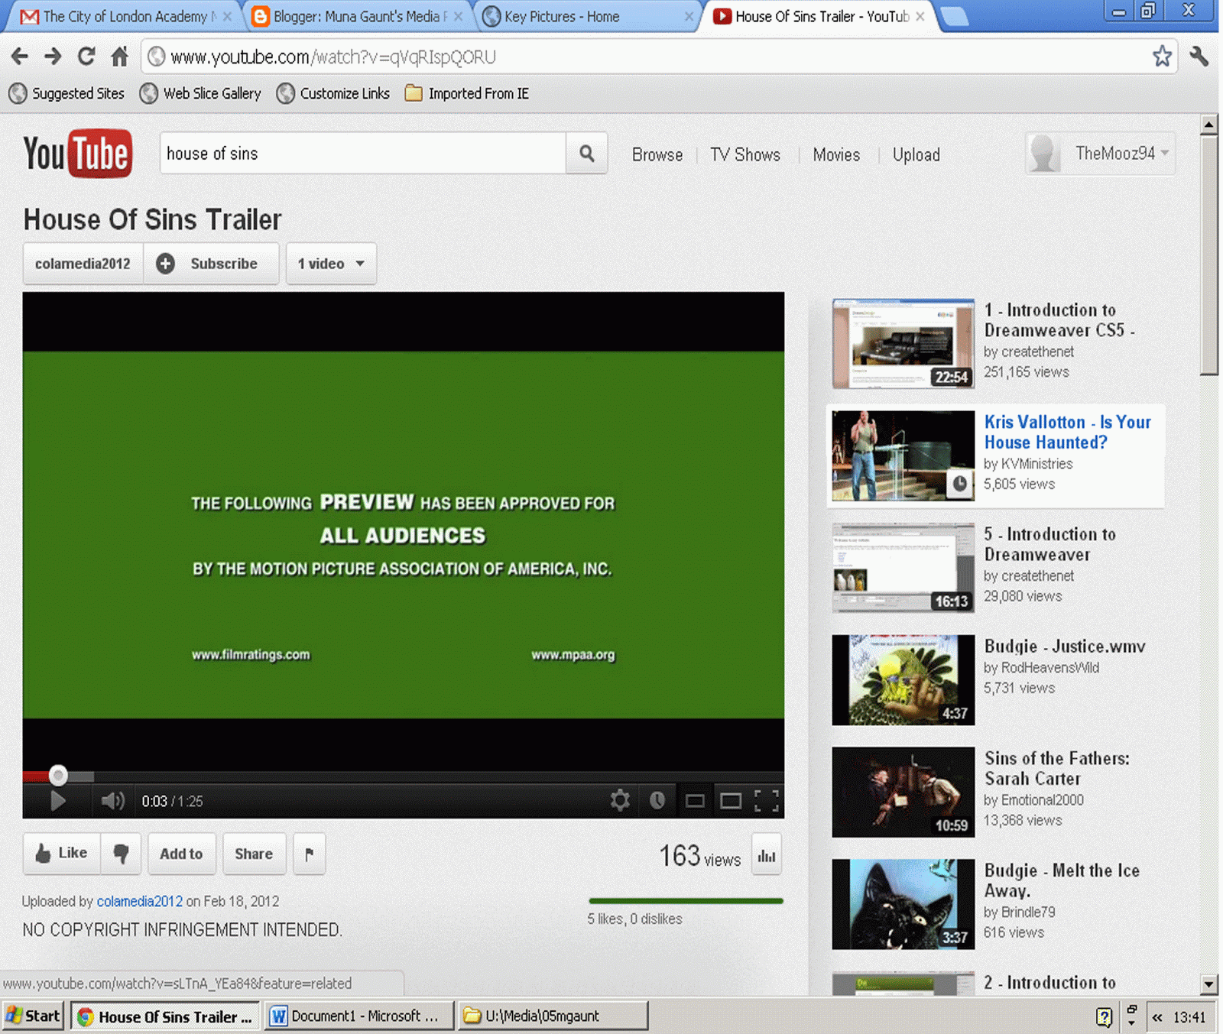The width and height of the screenshot is (1223, 1034).
Task: Open 5 - Introduction to Dreamweaver thumbnail
Action: pos(903,568)
